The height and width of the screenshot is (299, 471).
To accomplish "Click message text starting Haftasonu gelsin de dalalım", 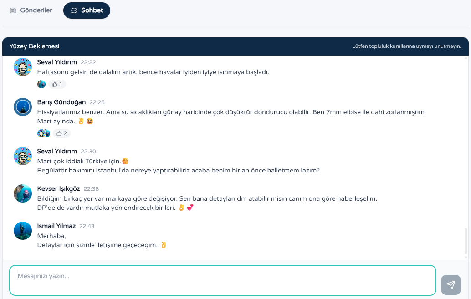I will [153, 72].
